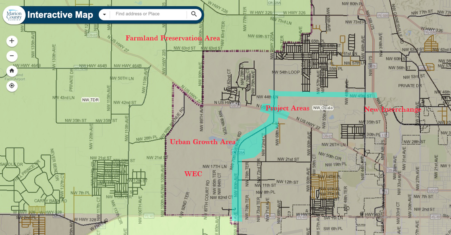451x235 pixels.
Task: Click the NW TDR map label
Action: [90, 100]
